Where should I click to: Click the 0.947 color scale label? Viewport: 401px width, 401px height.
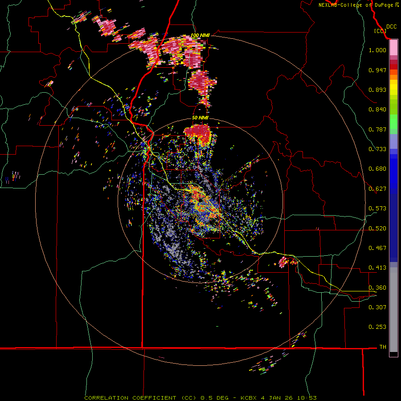click(377, 70)
